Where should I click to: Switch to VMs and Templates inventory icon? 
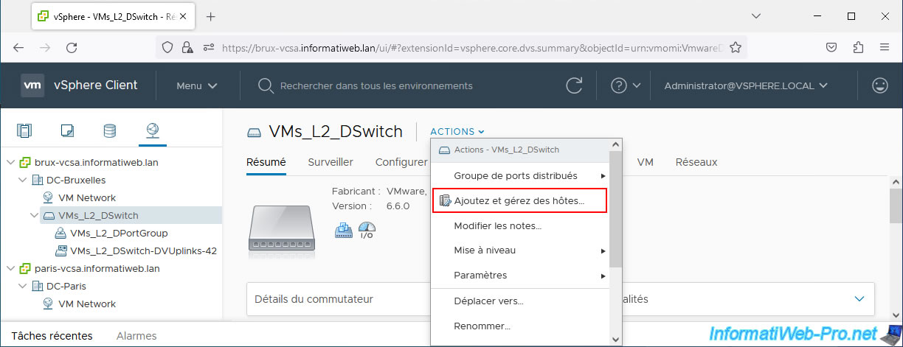[67, 131]
